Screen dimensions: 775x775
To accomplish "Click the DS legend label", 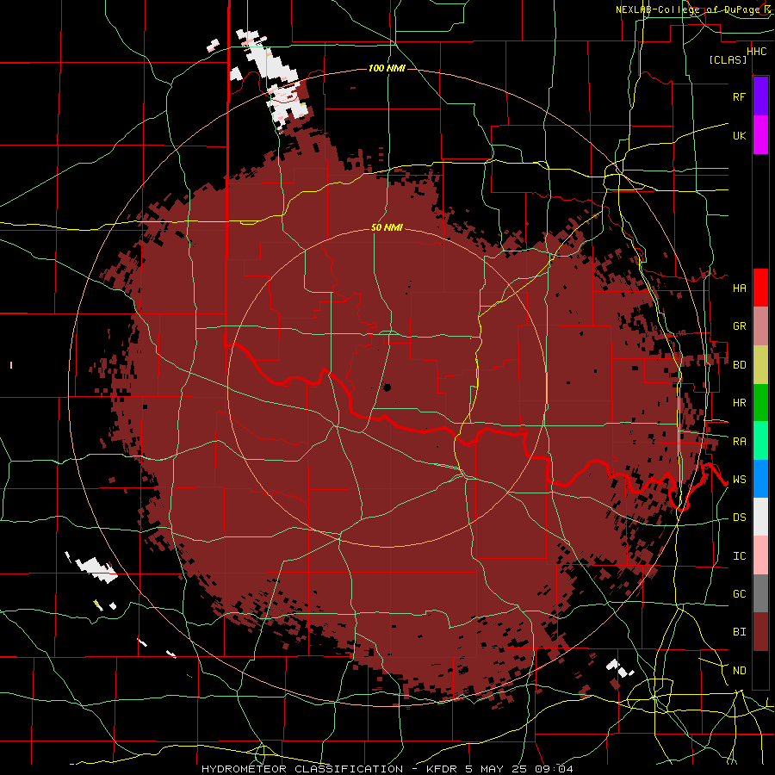I will coord(739,518).
